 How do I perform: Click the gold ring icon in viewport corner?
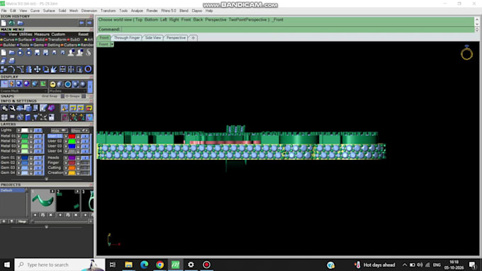click(466, 53)
